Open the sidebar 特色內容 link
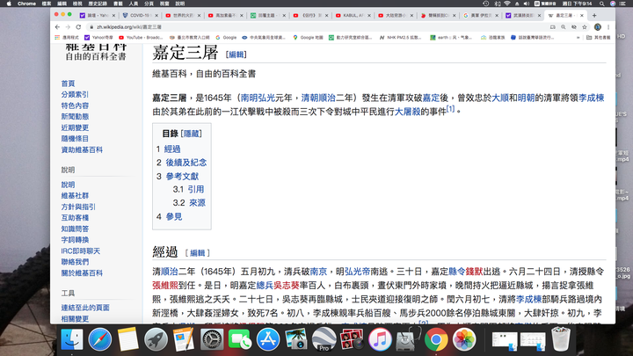Screen dimensions: 633x356 coord(75,105)
